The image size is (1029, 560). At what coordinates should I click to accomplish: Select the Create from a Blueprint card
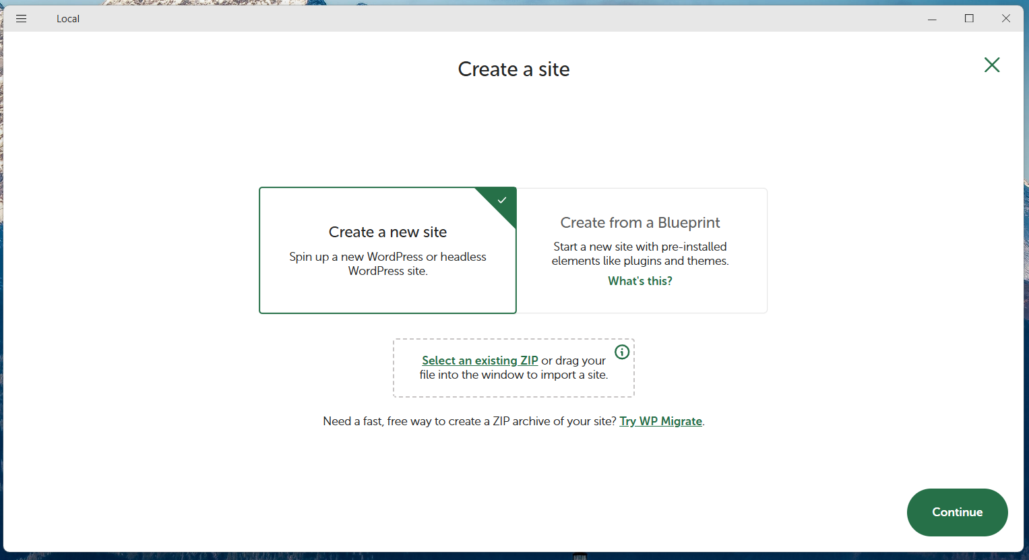pyautogui.click(x=642, y=250)
